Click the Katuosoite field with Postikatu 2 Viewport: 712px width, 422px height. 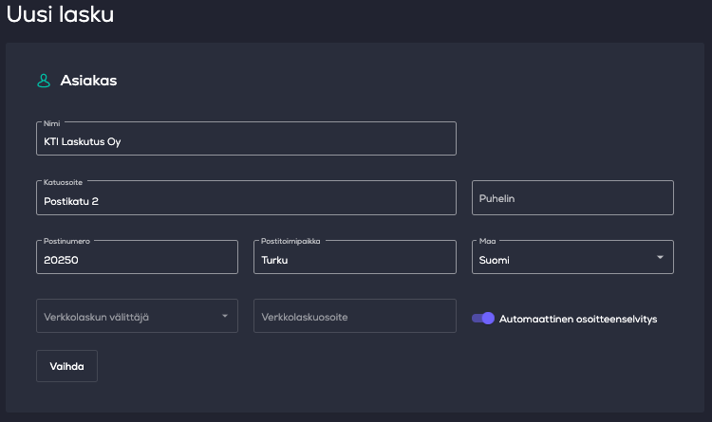[x=246, y=198]
